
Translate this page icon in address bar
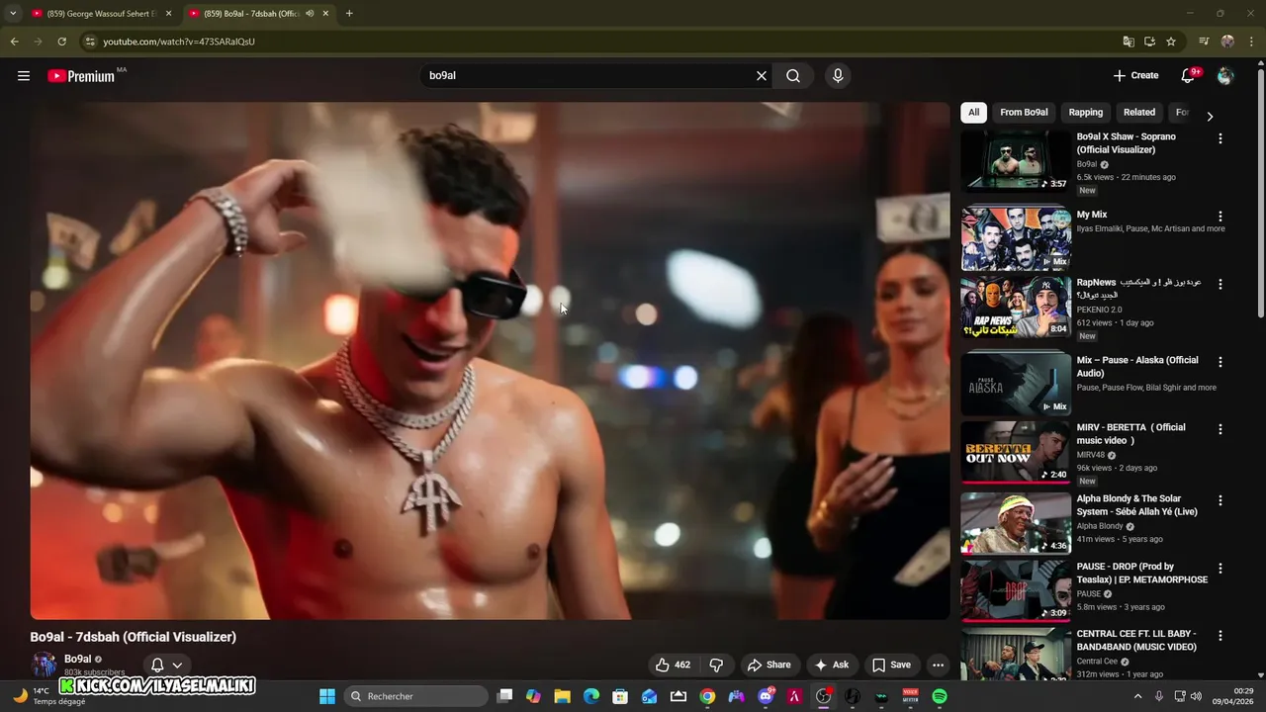pyautogui.click(x=1129, y=42)
